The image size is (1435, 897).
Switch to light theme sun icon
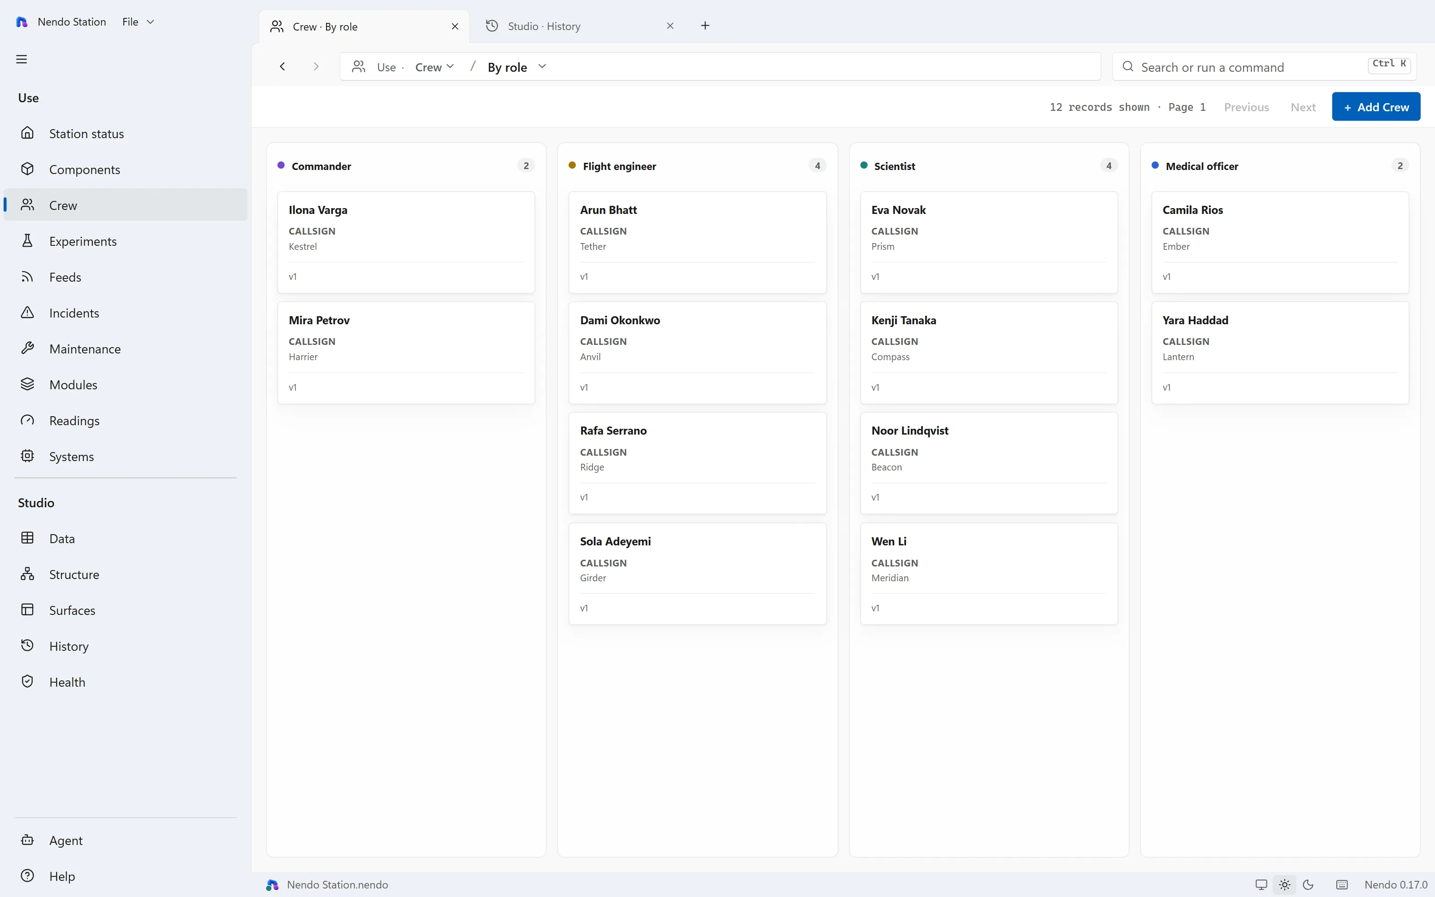[x=1284, y=884]
